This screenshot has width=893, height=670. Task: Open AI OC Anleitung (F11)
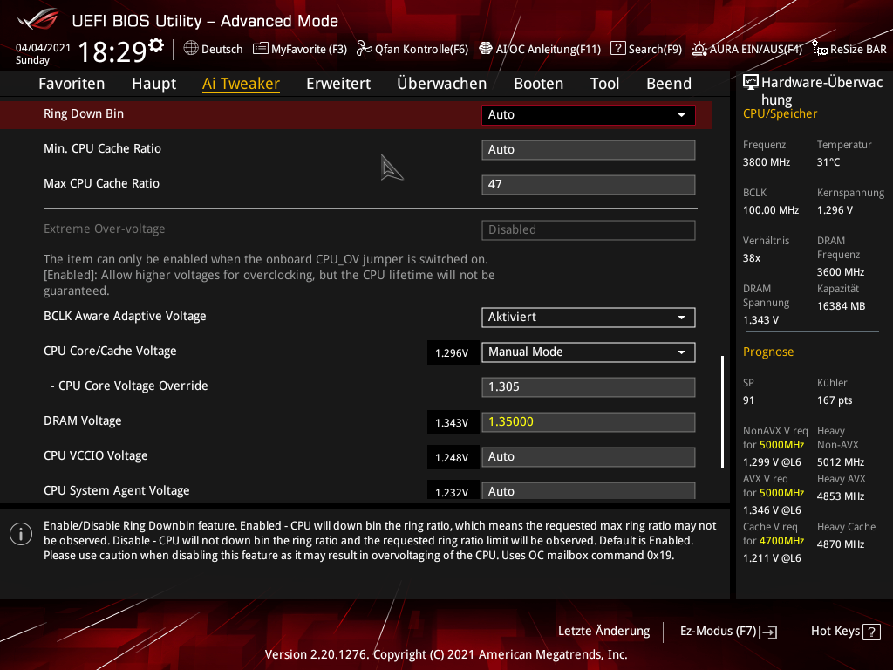click(540, 49)
